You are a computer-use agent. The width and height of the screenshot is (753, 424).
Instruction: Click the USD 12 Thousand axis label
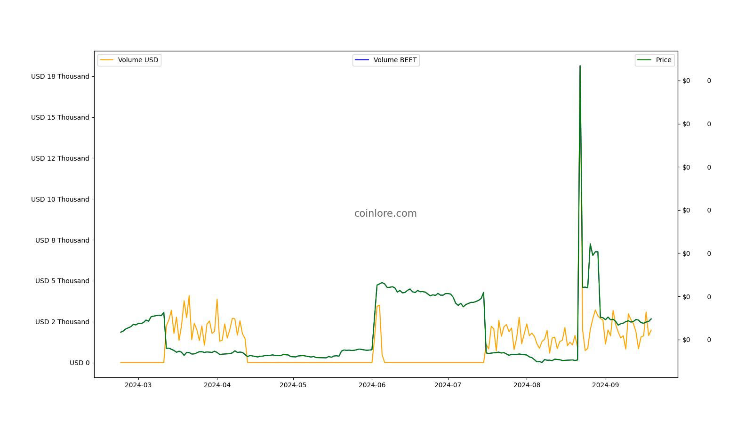point(60,158)
